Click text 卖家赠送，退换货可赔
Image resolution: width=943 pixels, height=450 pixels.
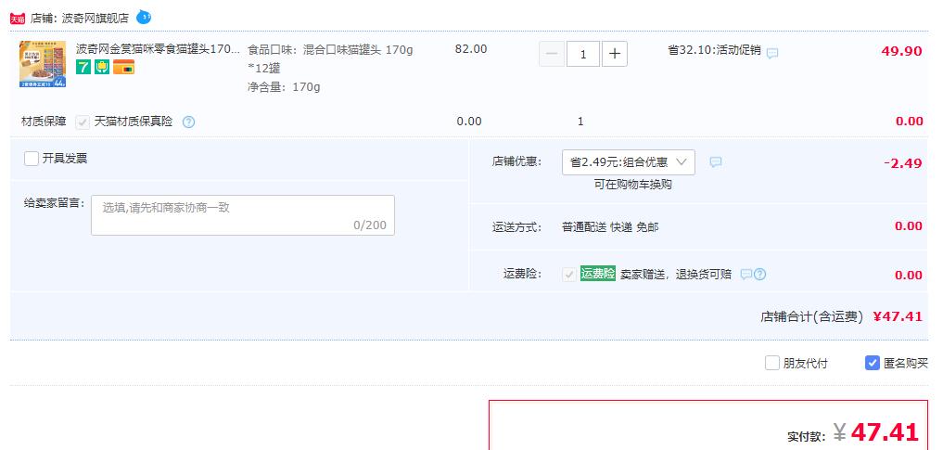(x=676, y=275)
